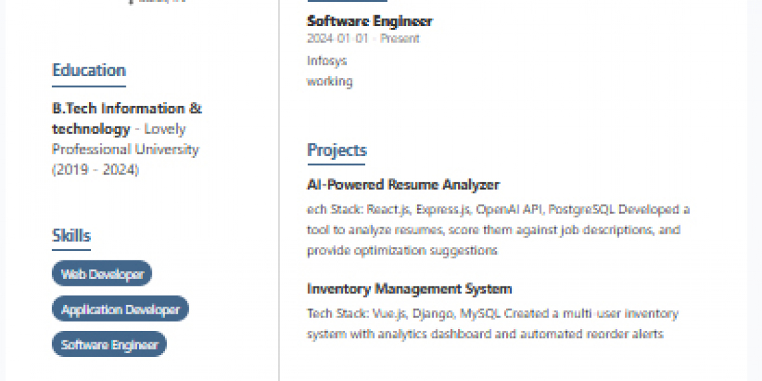The width and height of the screenshot is (762, 381).
Task: Select the Lovely Professional University text
Action: click(126, 149)
